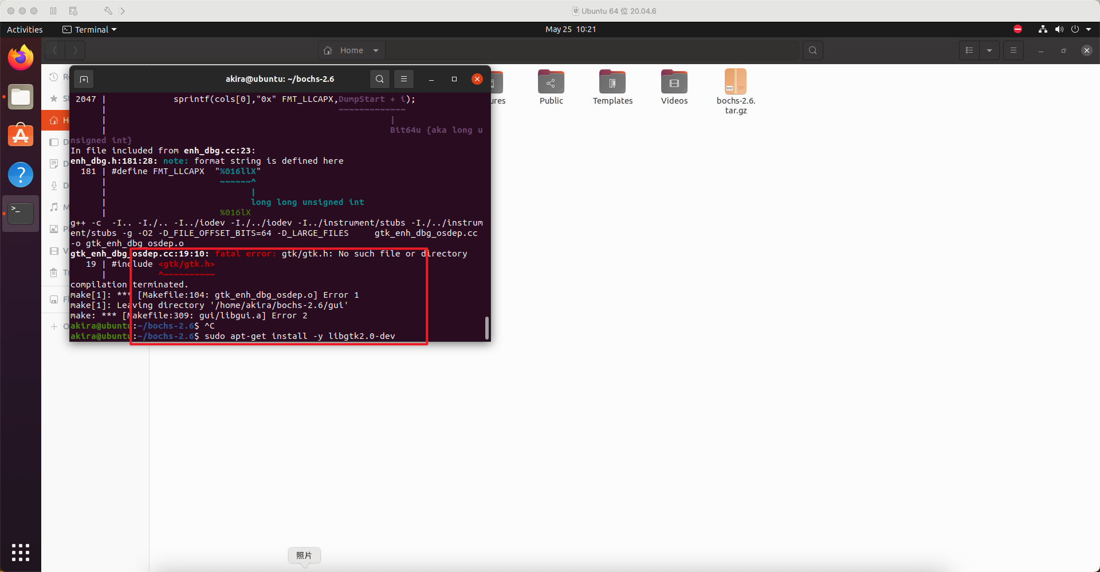This screenshot has width=1100, height=572.
Task: Open the terminal hamburger menu
Action: (404, 79)
